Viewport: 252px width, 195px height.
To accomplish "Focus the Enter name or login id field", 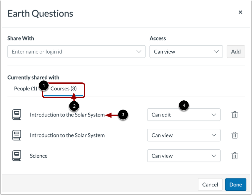I will point(71,52).
